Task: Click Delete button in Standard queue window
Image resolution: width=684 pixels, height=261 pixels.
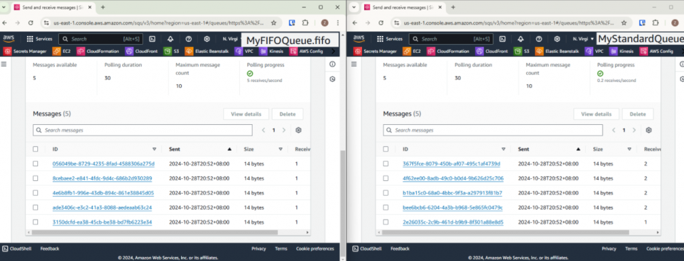Action: pos(638,114)
